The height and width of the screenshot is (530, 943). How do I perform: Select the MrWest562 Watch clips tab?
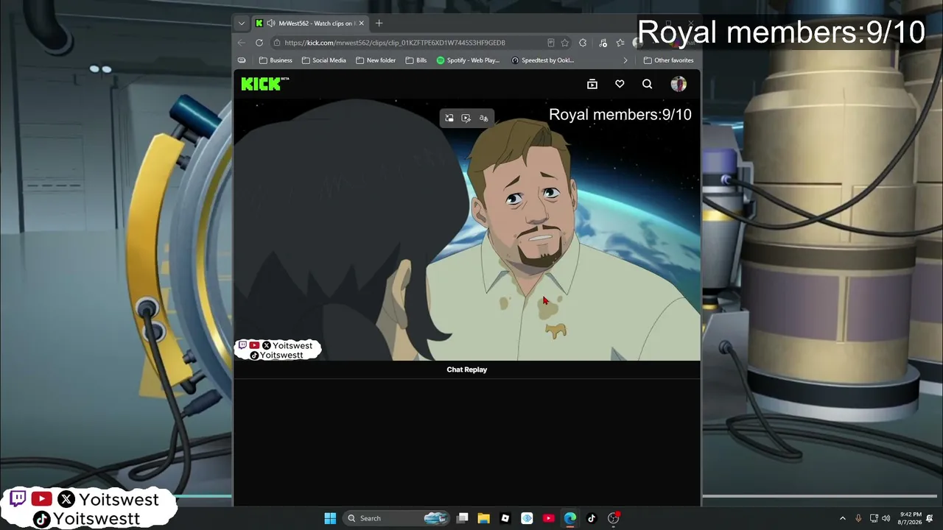pyautogui.click(x=309, y=24)
